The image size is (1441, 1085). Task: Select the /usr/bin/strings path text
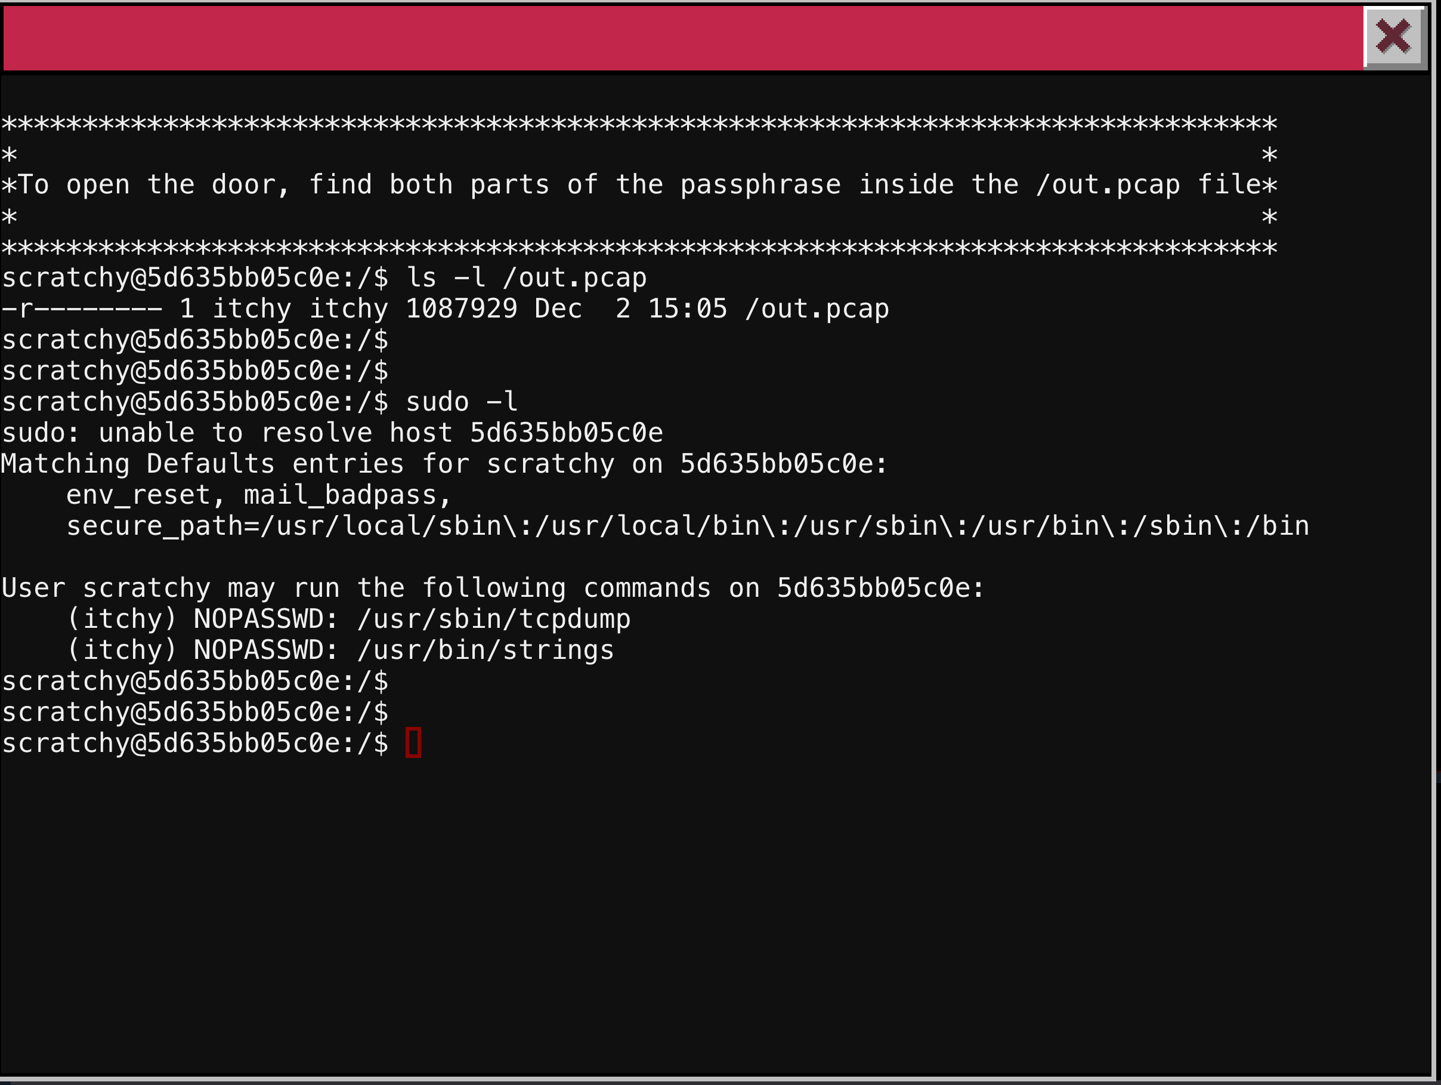tap(486, 650)
